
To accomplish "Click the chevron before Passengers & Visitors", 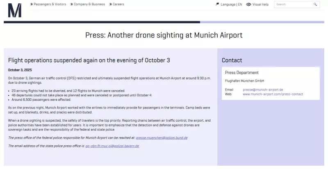I will [x=32, y=4].
